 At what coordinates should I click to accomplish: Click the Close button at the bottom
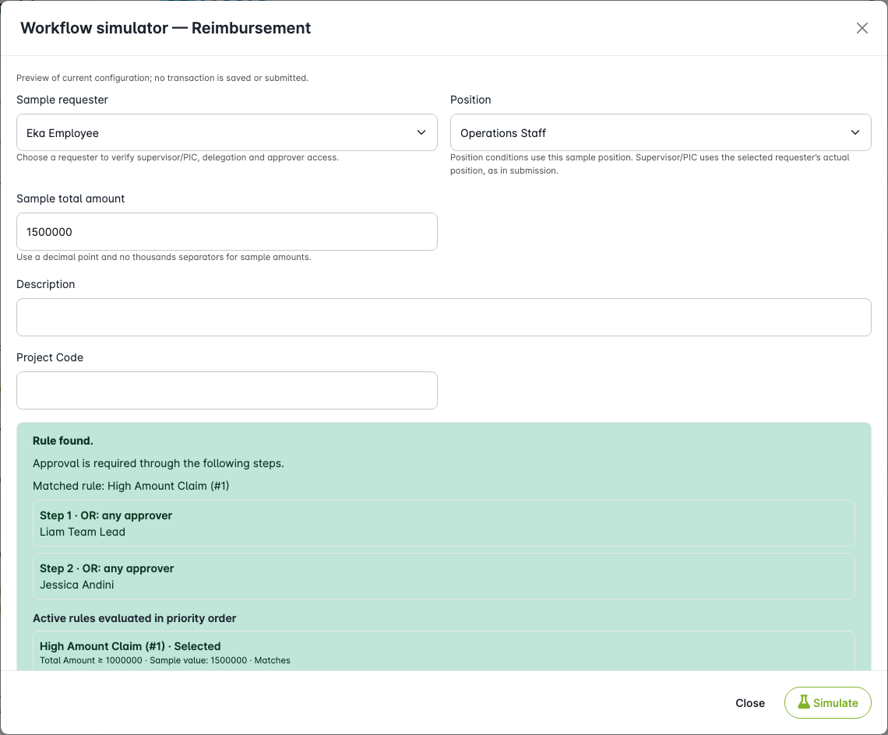750,703
